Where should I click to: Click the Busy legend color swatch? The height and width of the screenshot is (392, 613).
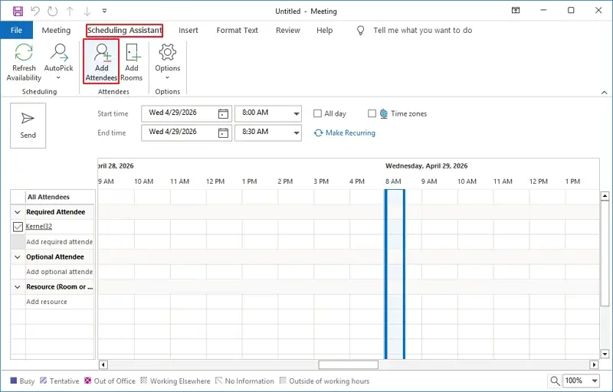[14, 381]
